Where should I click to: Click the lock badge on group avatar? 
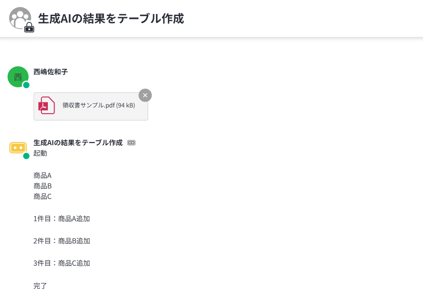coord(29,28)
